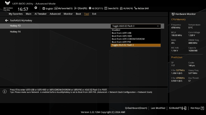This screenshot has width=206, height=115.
Task: Click the Hot Keys question mark icon
Action: [202, 108]
